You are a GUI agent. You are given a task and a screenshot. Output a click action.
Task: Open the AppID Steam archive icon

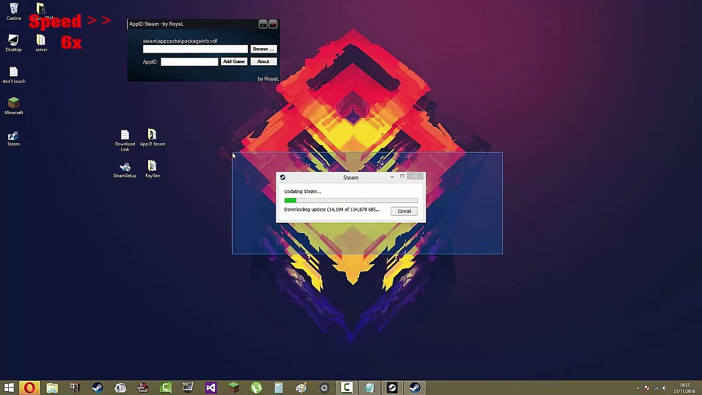(152, 138)
